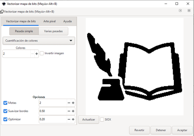Click the Motas value field

coord(53,103)
